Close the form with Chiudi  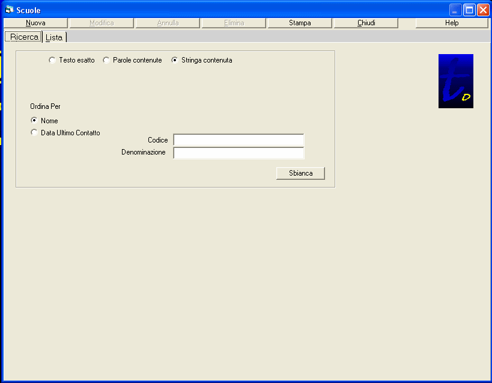coord(366,23)
